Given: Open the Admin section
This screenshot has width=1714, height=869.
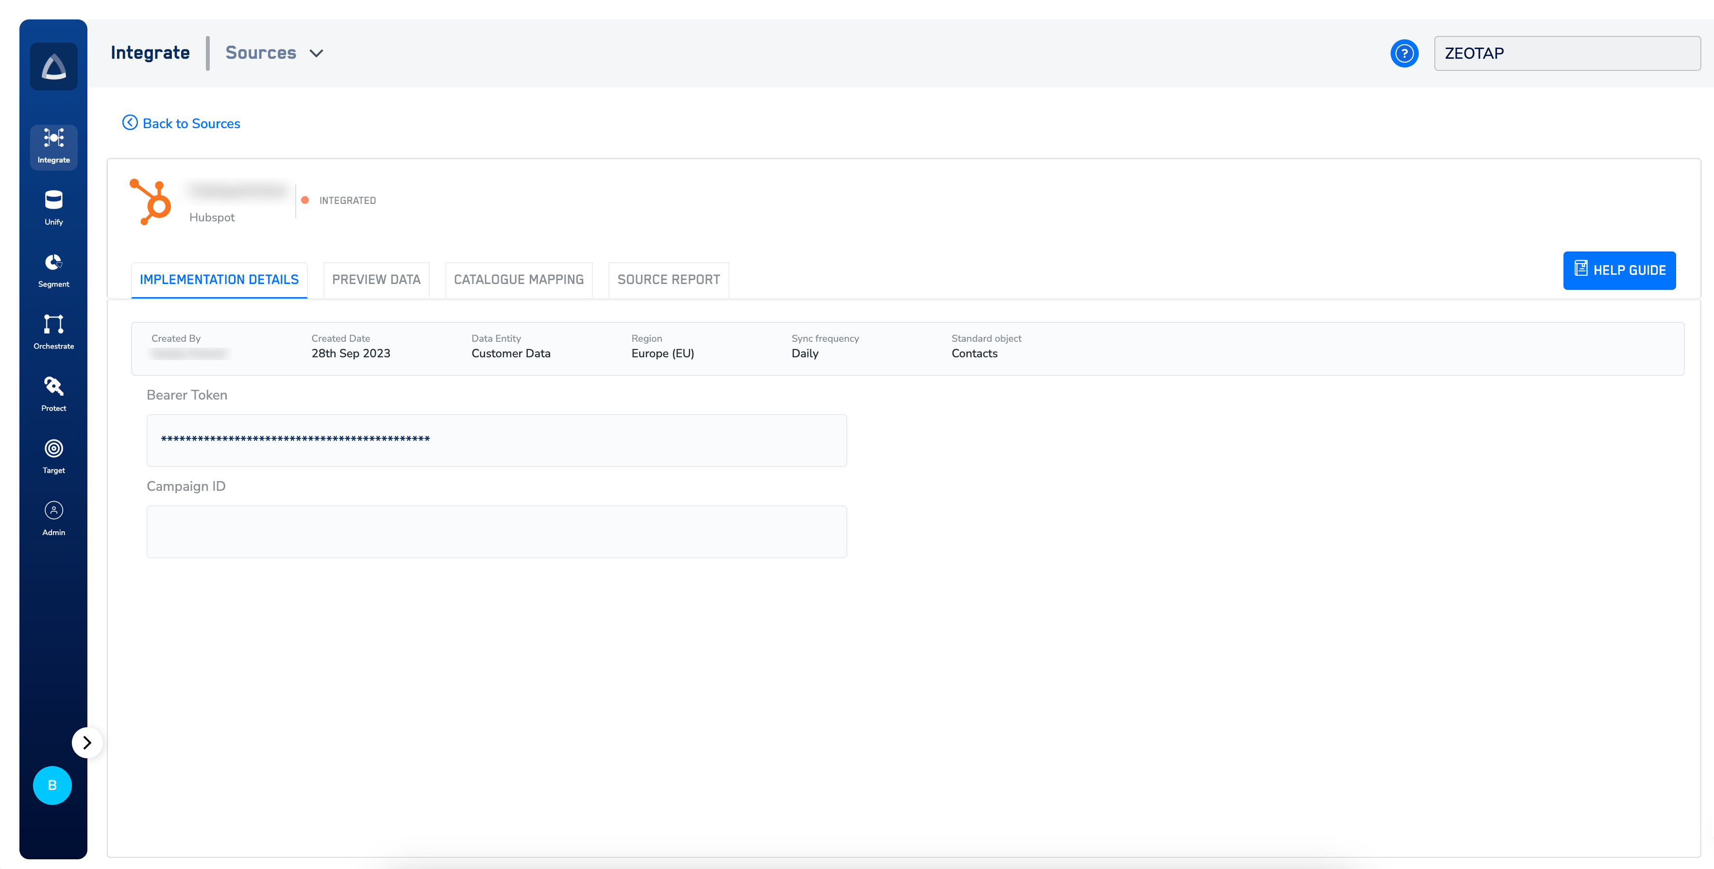Looking at the screenshot, I should [53, 518].
